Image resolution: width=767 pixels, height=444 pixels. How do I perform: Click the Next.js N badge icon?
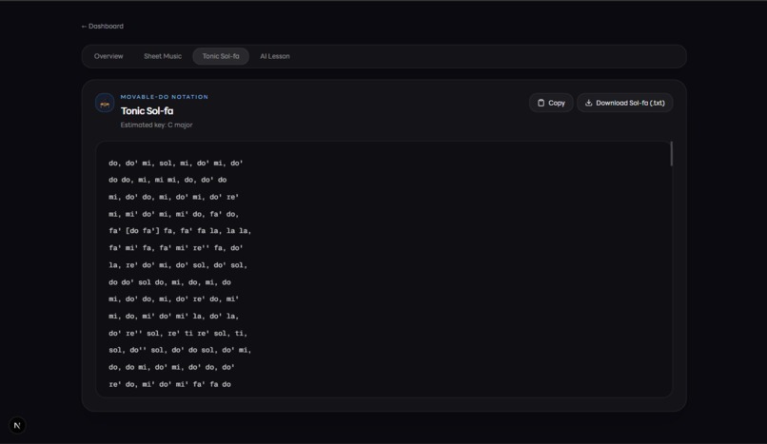point(17,425)
